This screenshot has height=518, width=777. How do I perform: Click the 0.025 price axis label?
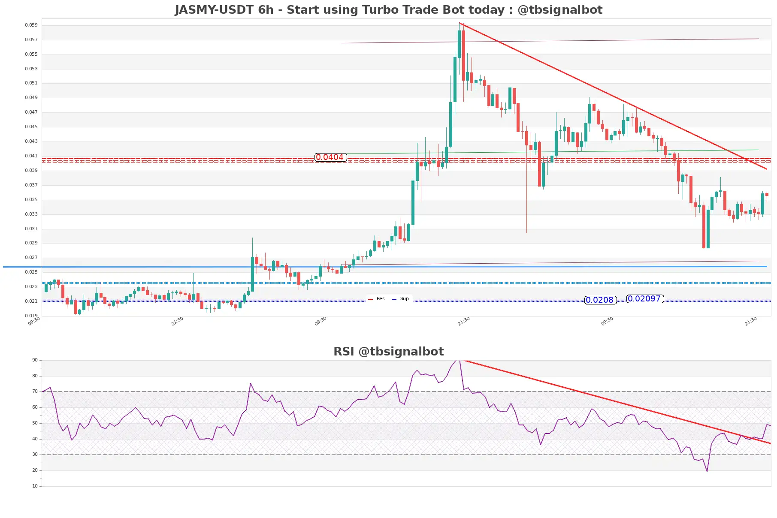[31, 272]
